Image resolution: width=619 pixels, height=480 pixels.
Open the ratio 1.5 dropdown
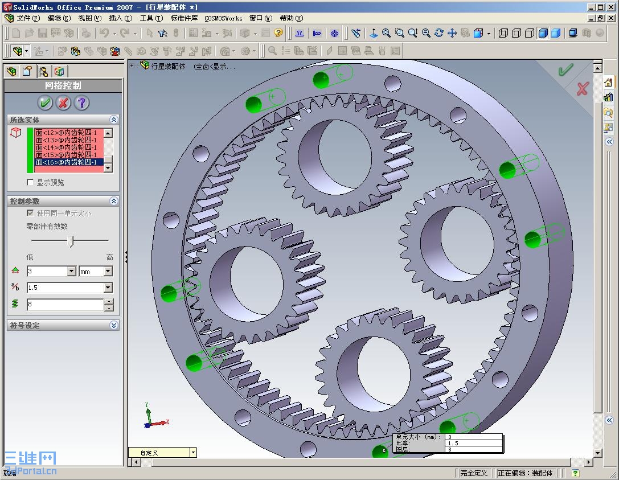[x=108, y=288]
